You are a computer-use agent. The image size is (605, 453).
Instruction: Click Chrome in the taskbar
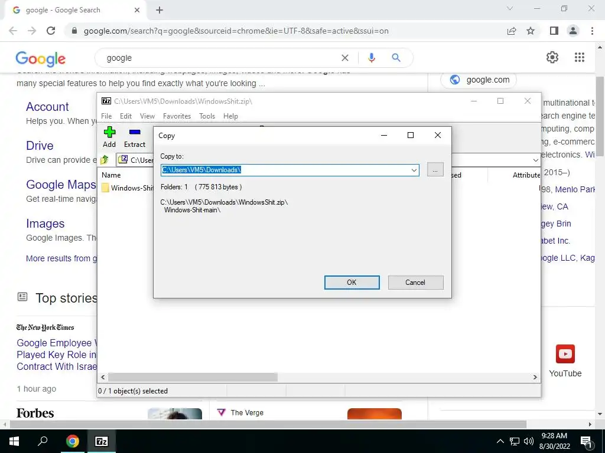tap(72, 441)
